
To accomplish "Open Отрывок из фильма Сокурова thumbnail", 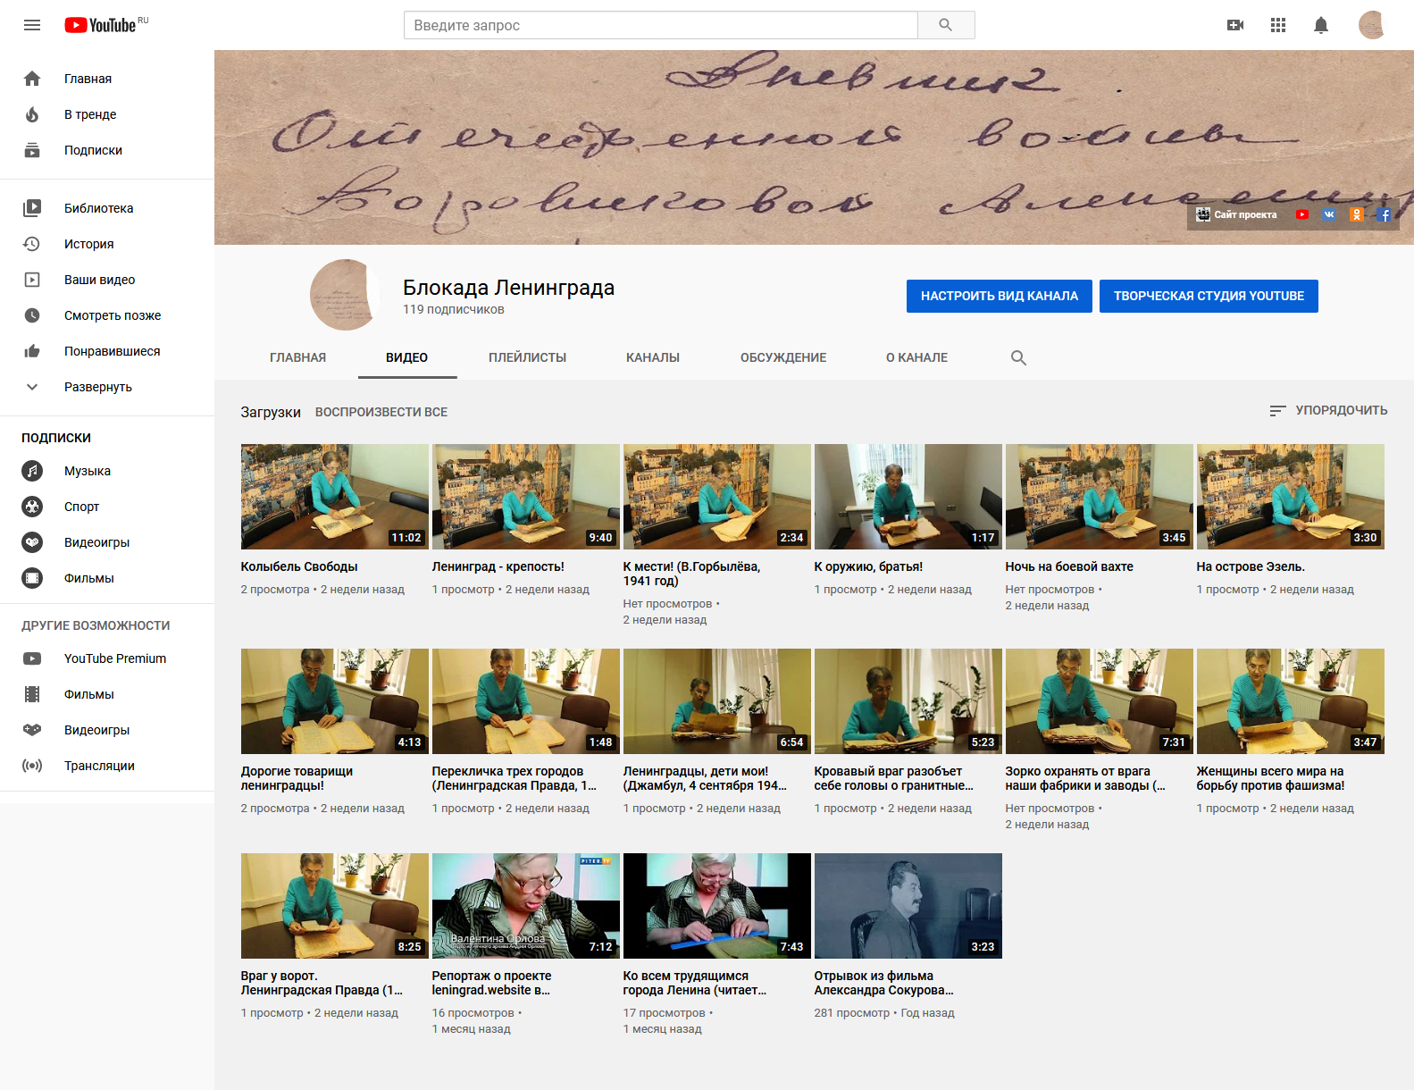I will point(908,906).
